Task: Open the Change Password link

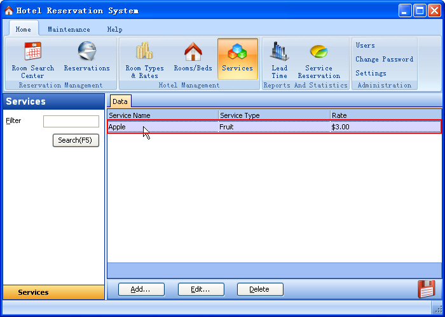Action: [x=384, y=60]
